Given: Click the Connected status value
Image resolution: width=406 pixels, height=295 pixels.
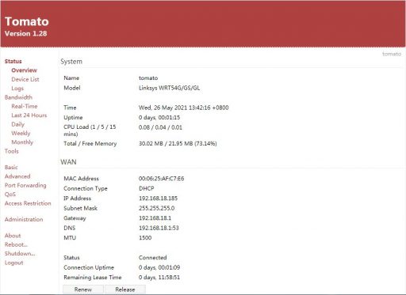Looking at the screenshot, I should point(152,258).
